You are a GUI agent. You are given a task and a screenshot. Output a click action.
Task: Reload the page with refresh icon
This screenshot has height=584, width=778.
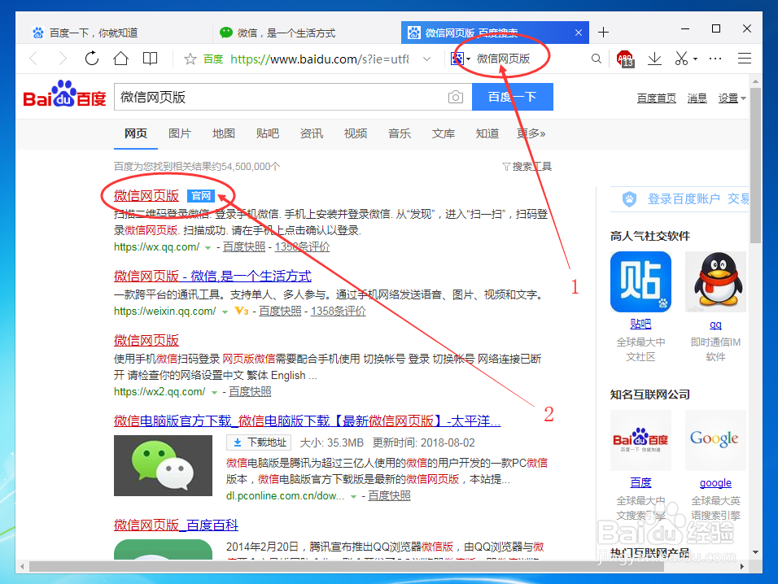click(92, 59)
